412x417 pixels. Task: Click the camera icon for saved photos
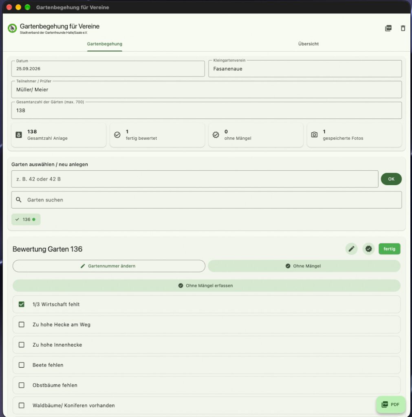coord(314,134)
